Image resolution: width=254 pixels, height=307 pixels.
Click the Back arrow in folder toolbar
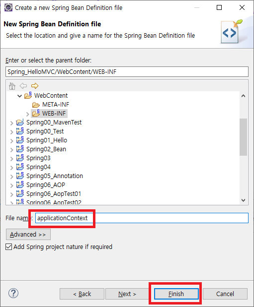point(23,86)
